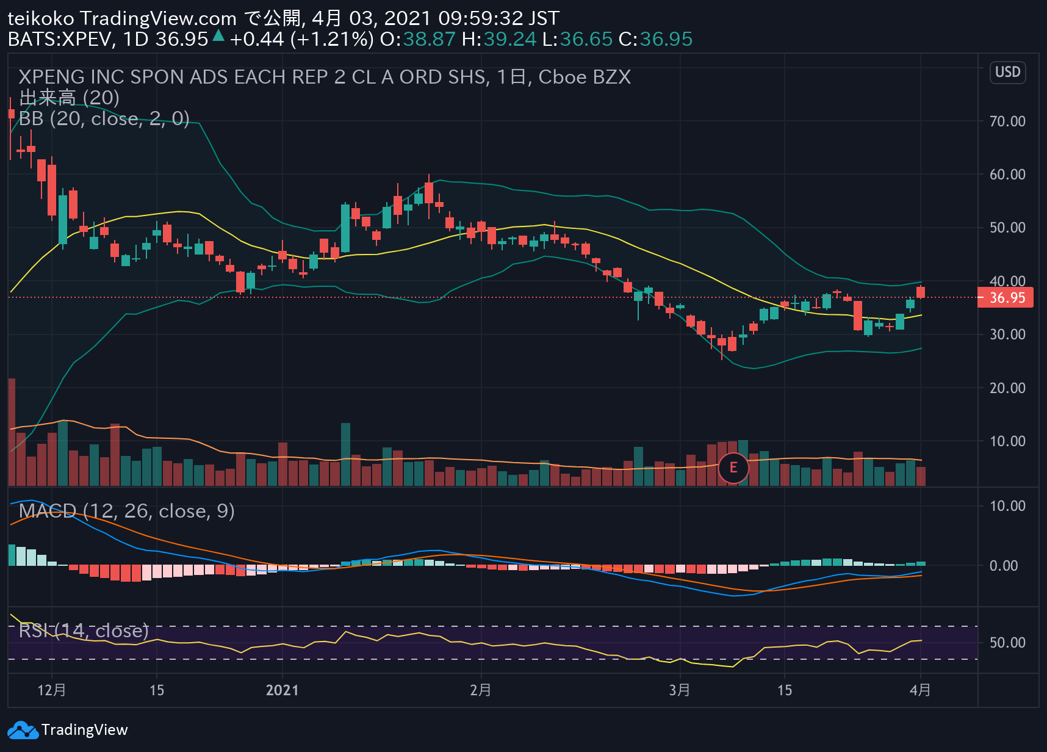Click the XPENG INC symbol title
Image resolution: width=1047 pixels, height=752 pixels.
tap(325, 77)
